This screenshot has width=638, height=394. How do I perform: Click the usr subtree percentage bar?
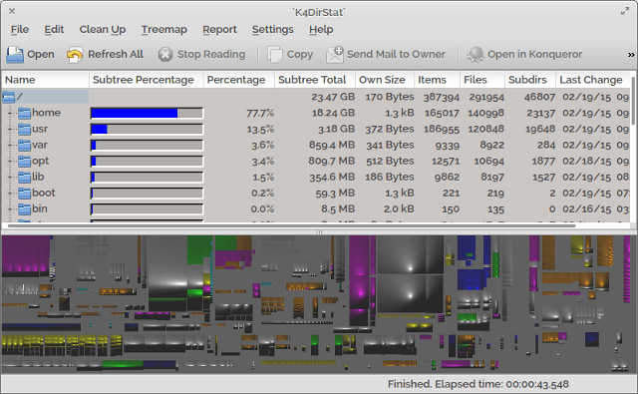click(147, 130)
